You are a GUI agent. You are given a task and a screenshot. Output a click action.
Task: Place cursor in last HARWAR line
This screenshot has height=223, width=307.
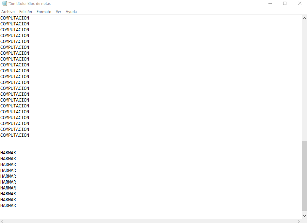[8, 205]
